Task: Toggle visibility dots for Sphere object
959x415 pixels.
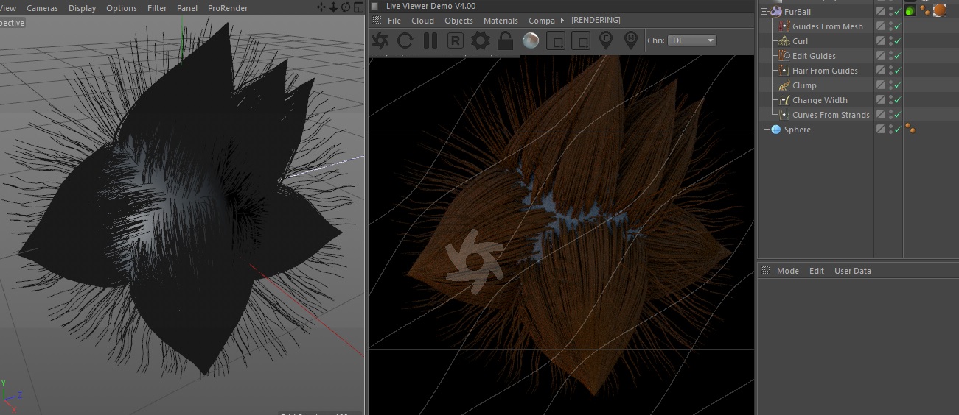Action: 890,130
